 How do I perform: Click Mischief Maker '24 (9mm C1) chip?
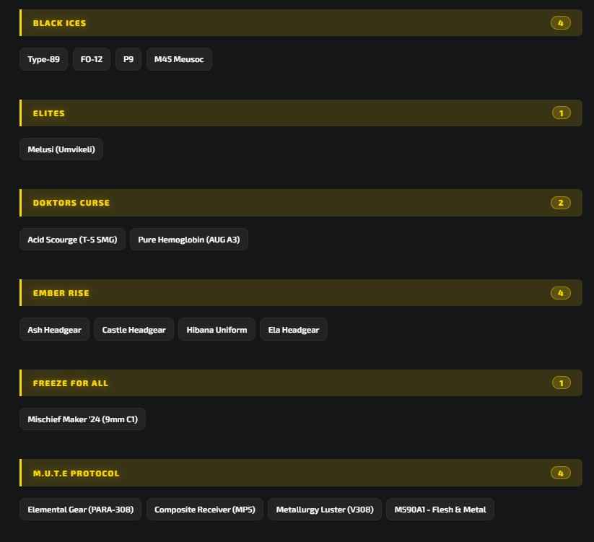click(x=82, y=419)
